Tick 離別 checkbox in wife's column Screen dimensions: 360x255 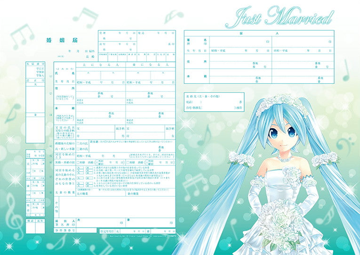(146, 164)
